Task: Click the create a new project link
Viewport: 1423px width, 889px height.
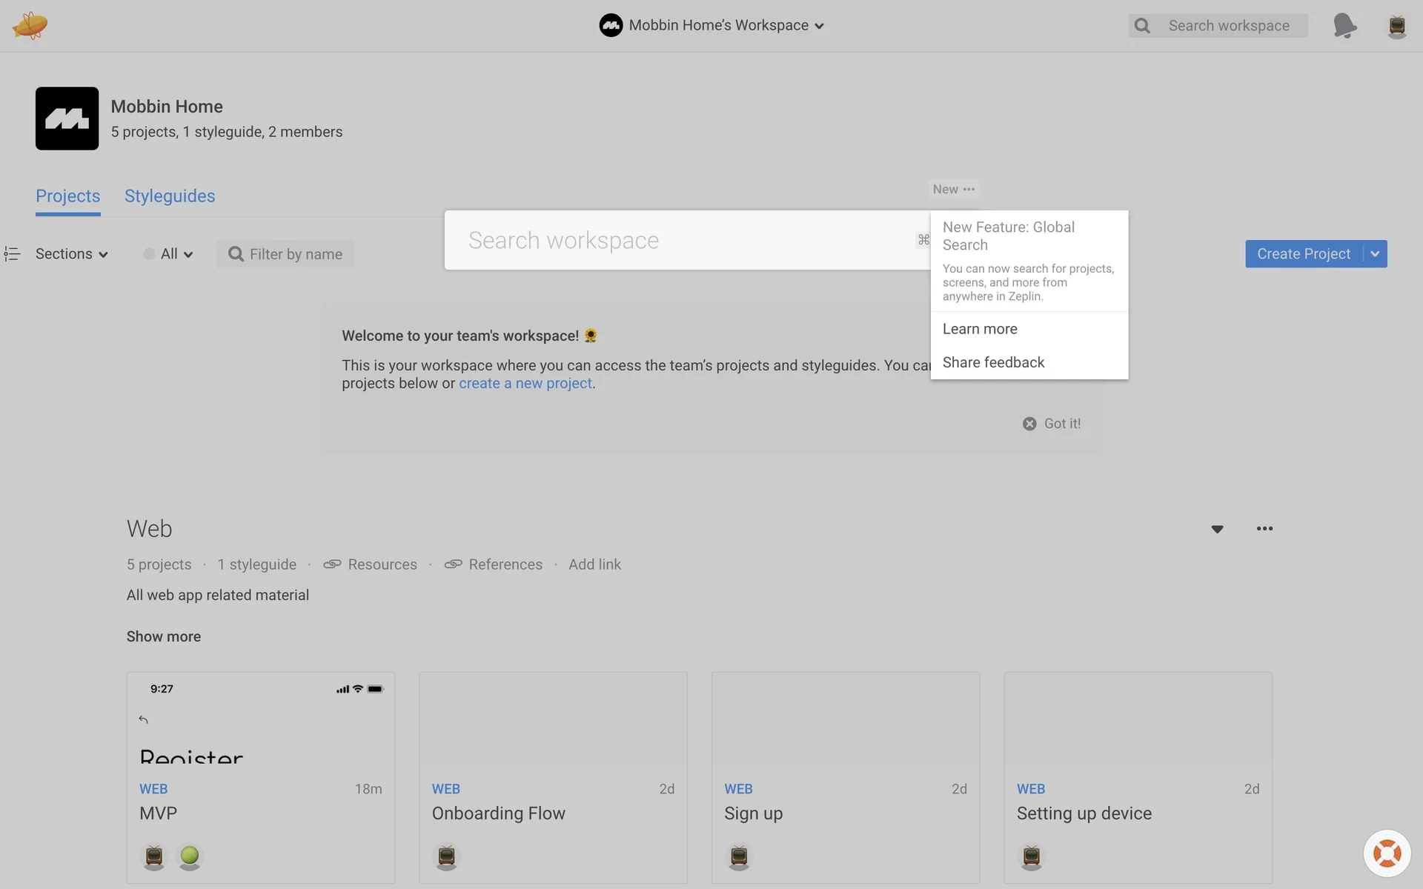Action: click(x=525, y=384)
